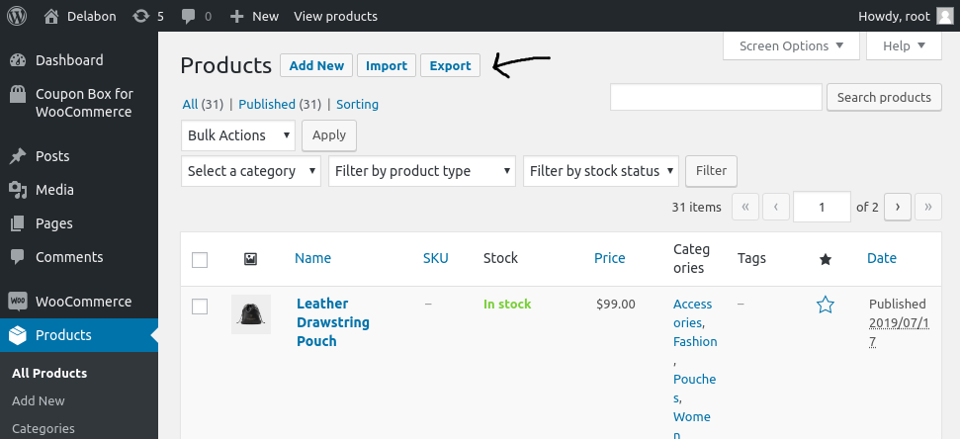Expand the Screen Options panel
The width and height of the screenshot is (960, 439).
click(791, 45)
